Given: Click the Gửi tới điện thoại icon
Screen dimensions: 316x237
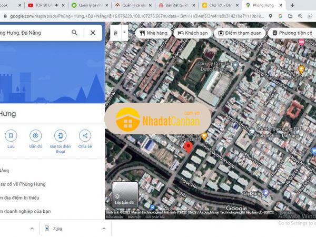Looking at the screenshot, I should (x=60, y=135).
